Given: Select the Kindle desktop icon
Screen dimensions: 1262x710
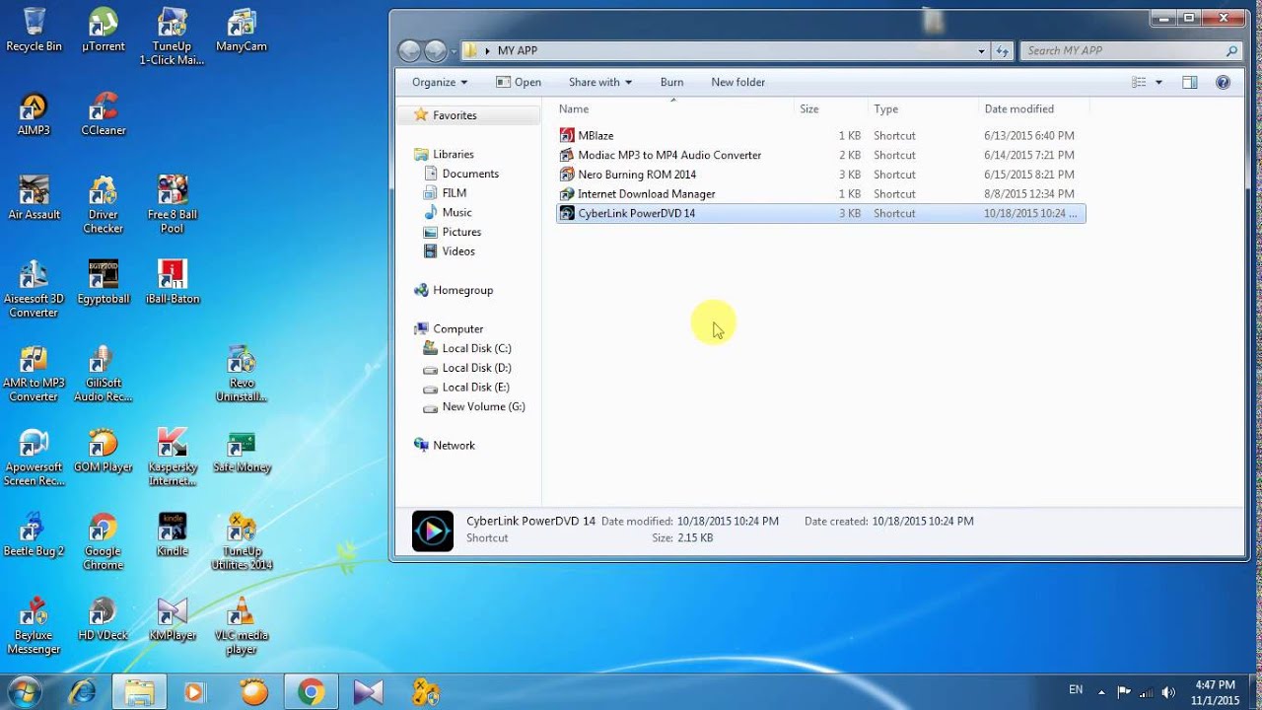Looking at the screenshot, I should click(x=172, y=534).
